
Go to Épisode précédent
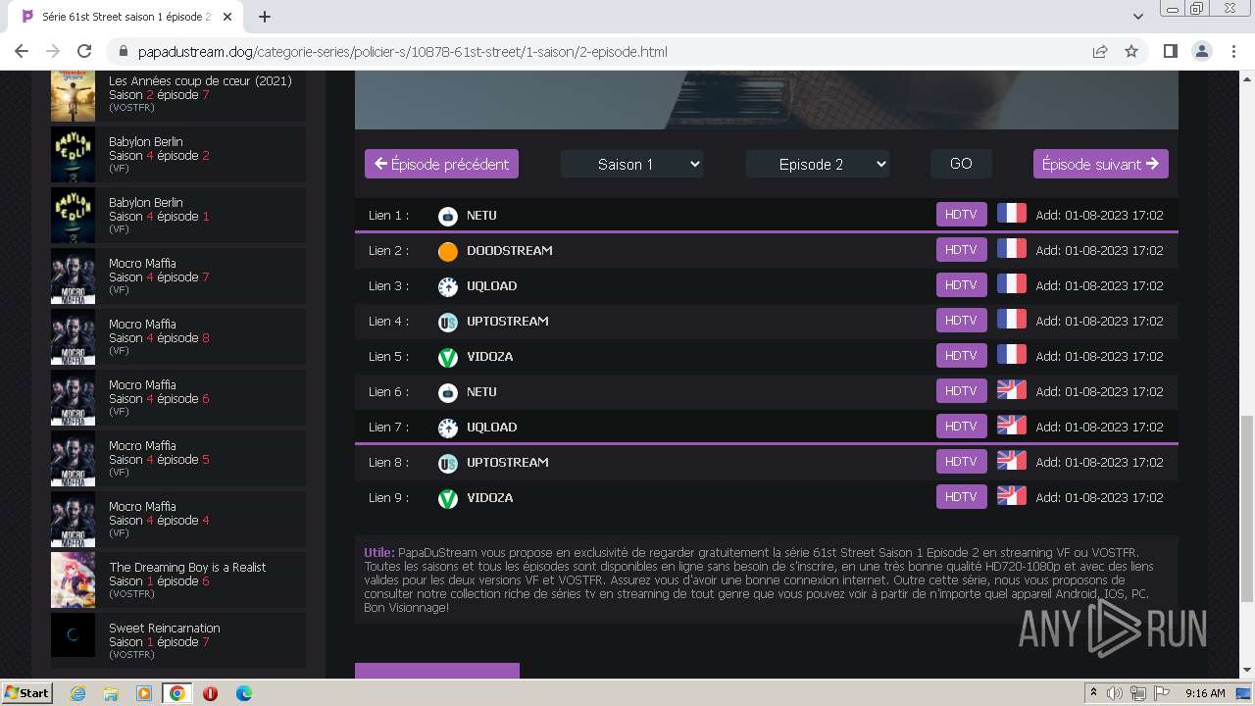pyautogui.click(x=441, y=164)
